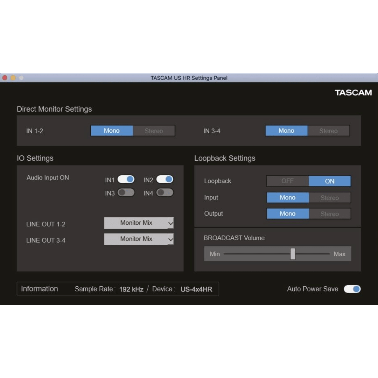Expand the LINE OUT 3-4 dropdown arrow
378x378 pixels.
171,239
